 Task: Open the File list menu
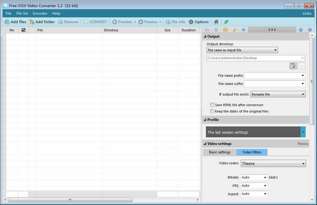click(22, 13)
